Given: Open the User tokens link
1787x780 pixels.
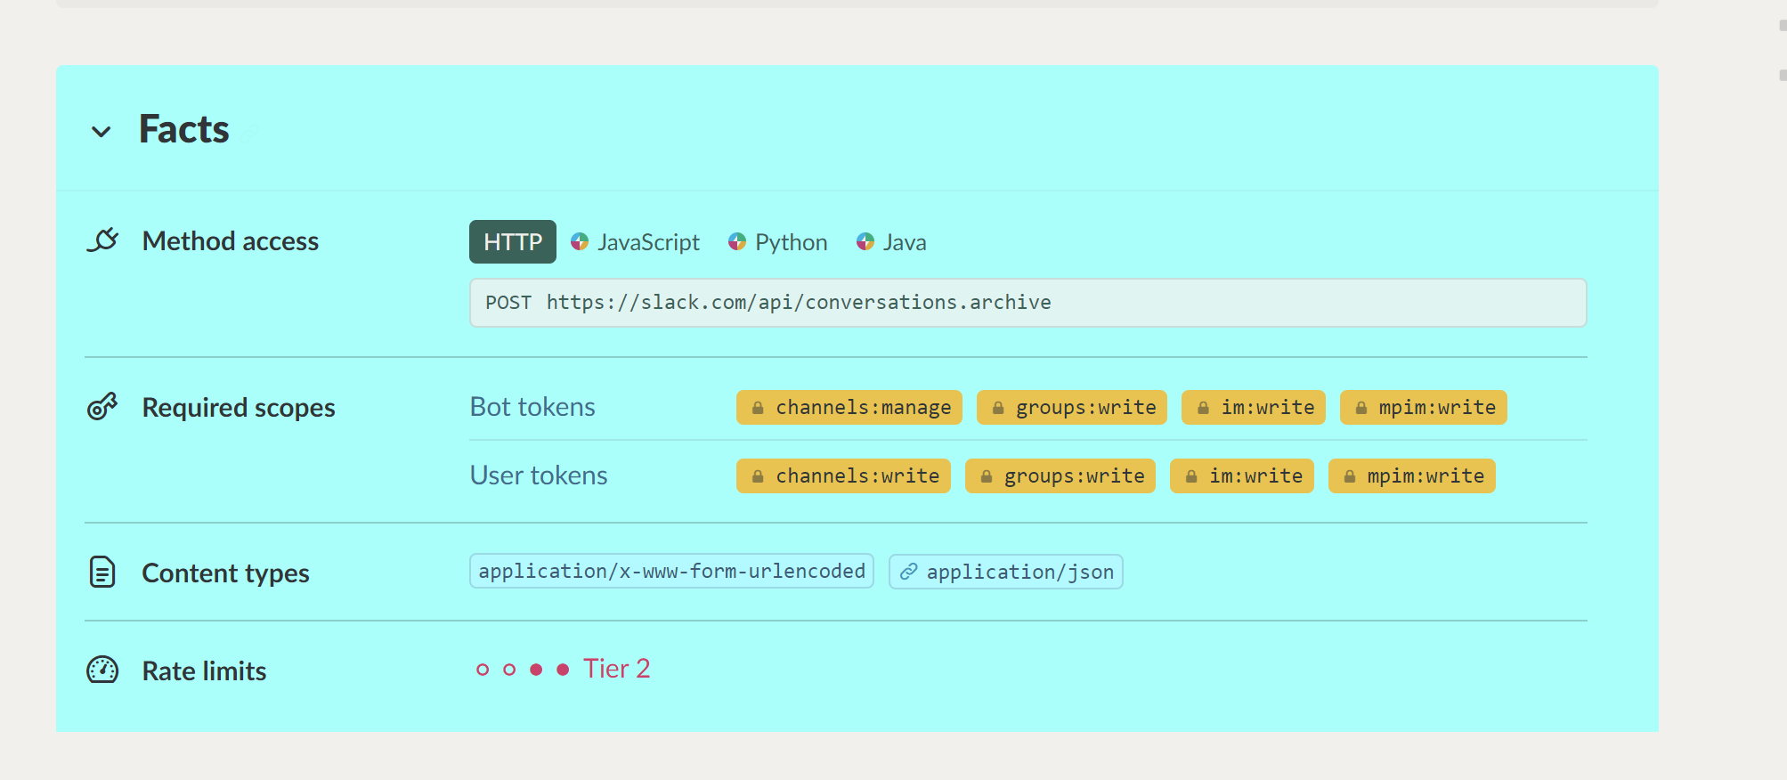Looking at the screenshot, I should [539, 475].
